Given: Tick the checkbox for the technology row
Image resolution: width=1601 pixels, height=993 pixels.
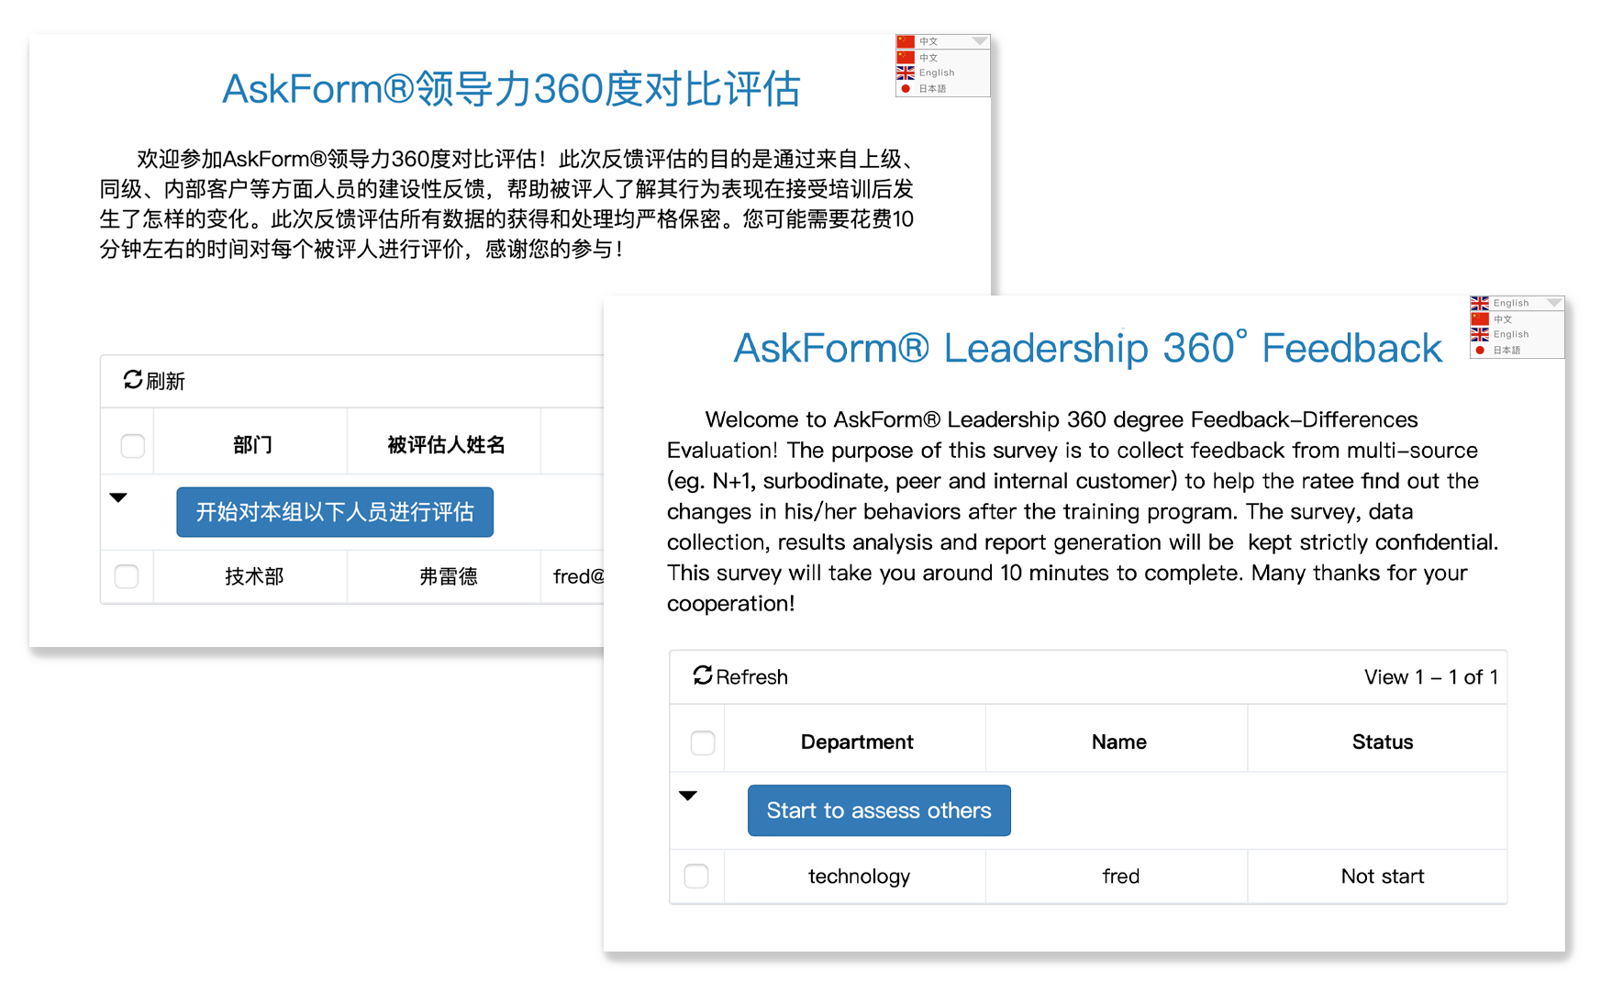Looking at the screenshot, I should 696,876.
